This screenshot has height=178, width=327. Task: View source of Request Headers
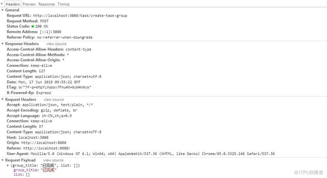tap(54, 99)
